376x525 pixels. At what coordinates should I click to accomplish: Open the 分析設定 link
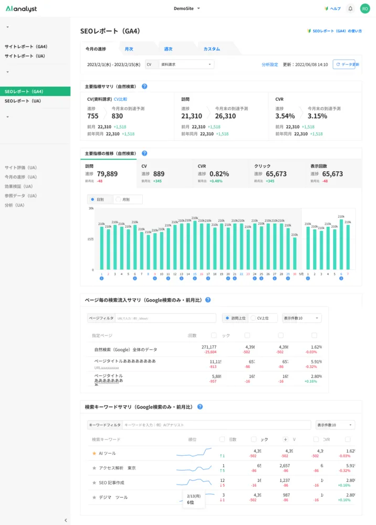(x=270, y=65)
